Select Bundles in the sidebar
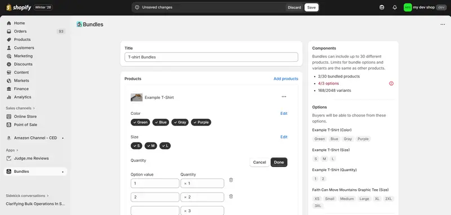 36,172
